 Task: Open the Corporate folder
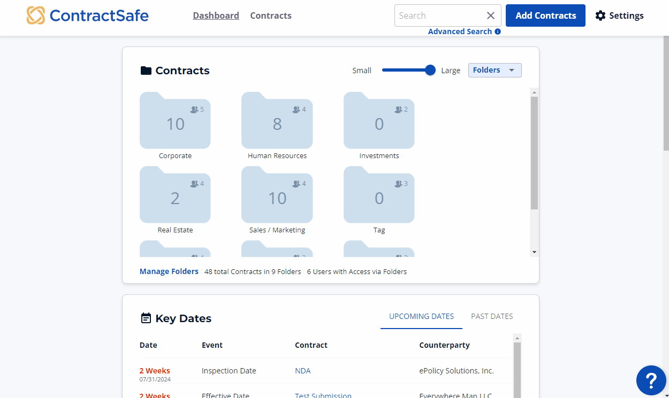coord(175,123)
